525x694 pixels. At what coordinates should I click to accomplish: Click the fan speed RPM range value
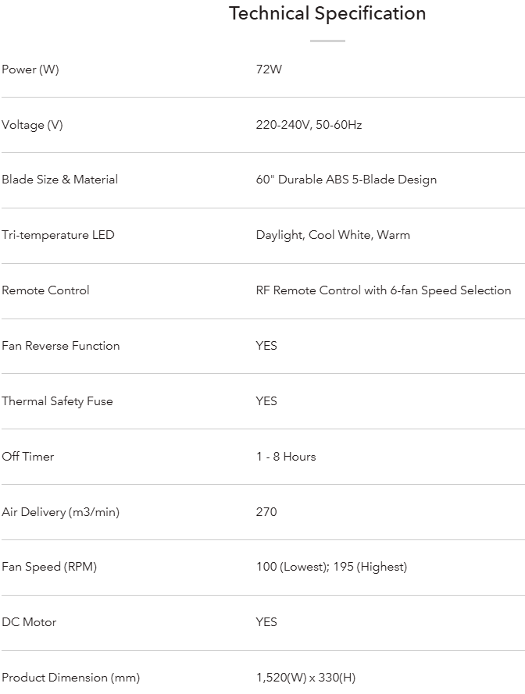[331, 567]
